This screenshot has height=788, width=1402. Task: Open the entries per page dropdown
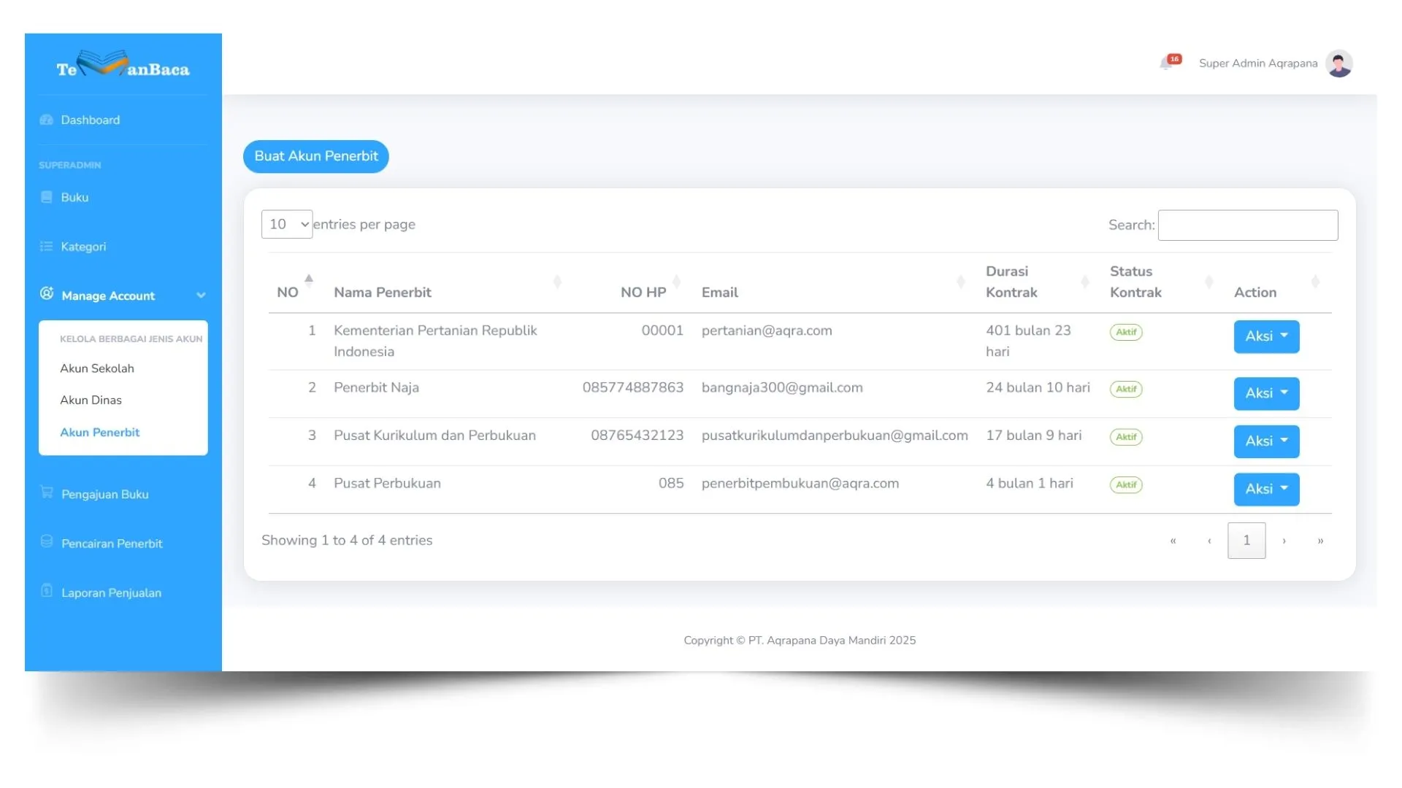[287, 225]
